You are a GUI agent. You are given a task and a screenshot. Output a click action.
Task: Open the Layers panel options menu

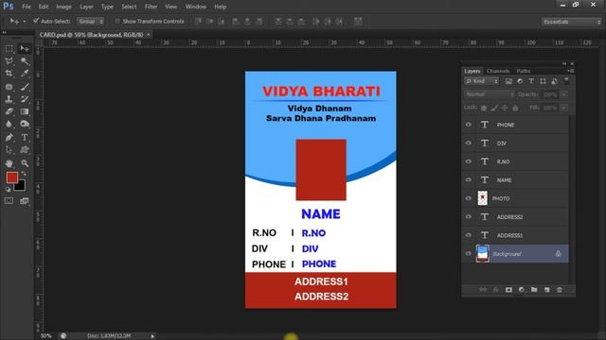point(570,71)
